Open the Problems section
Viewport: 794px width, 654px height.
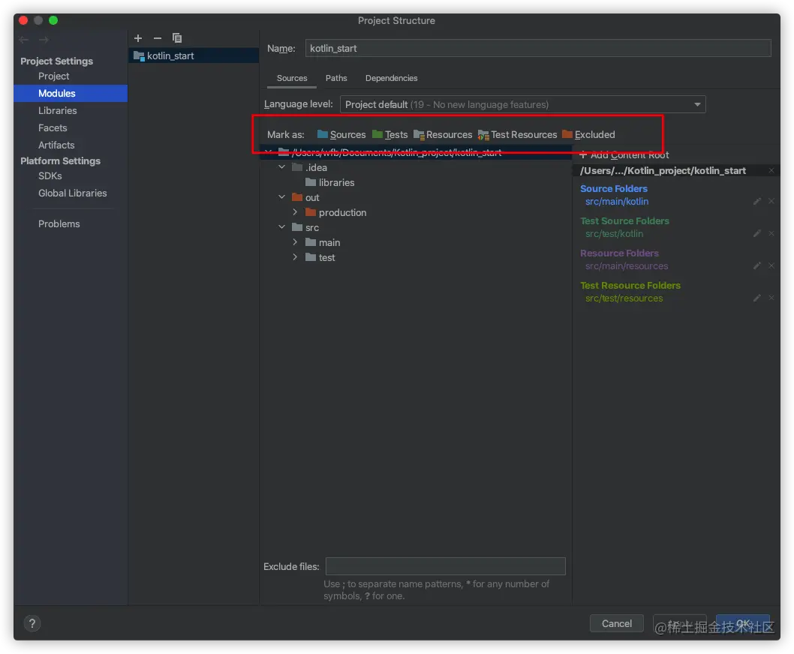click(59, 223)
